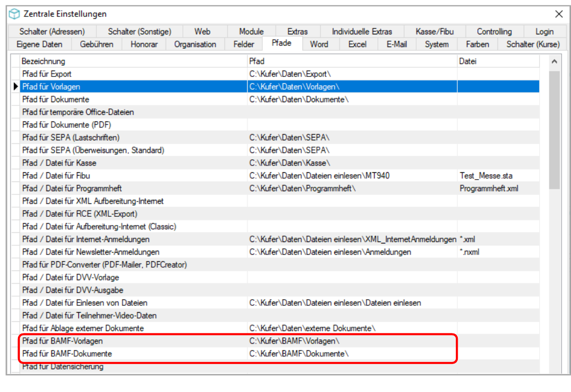
Task: Click the vertical scrollbar thumb
Action: [554, 130]
